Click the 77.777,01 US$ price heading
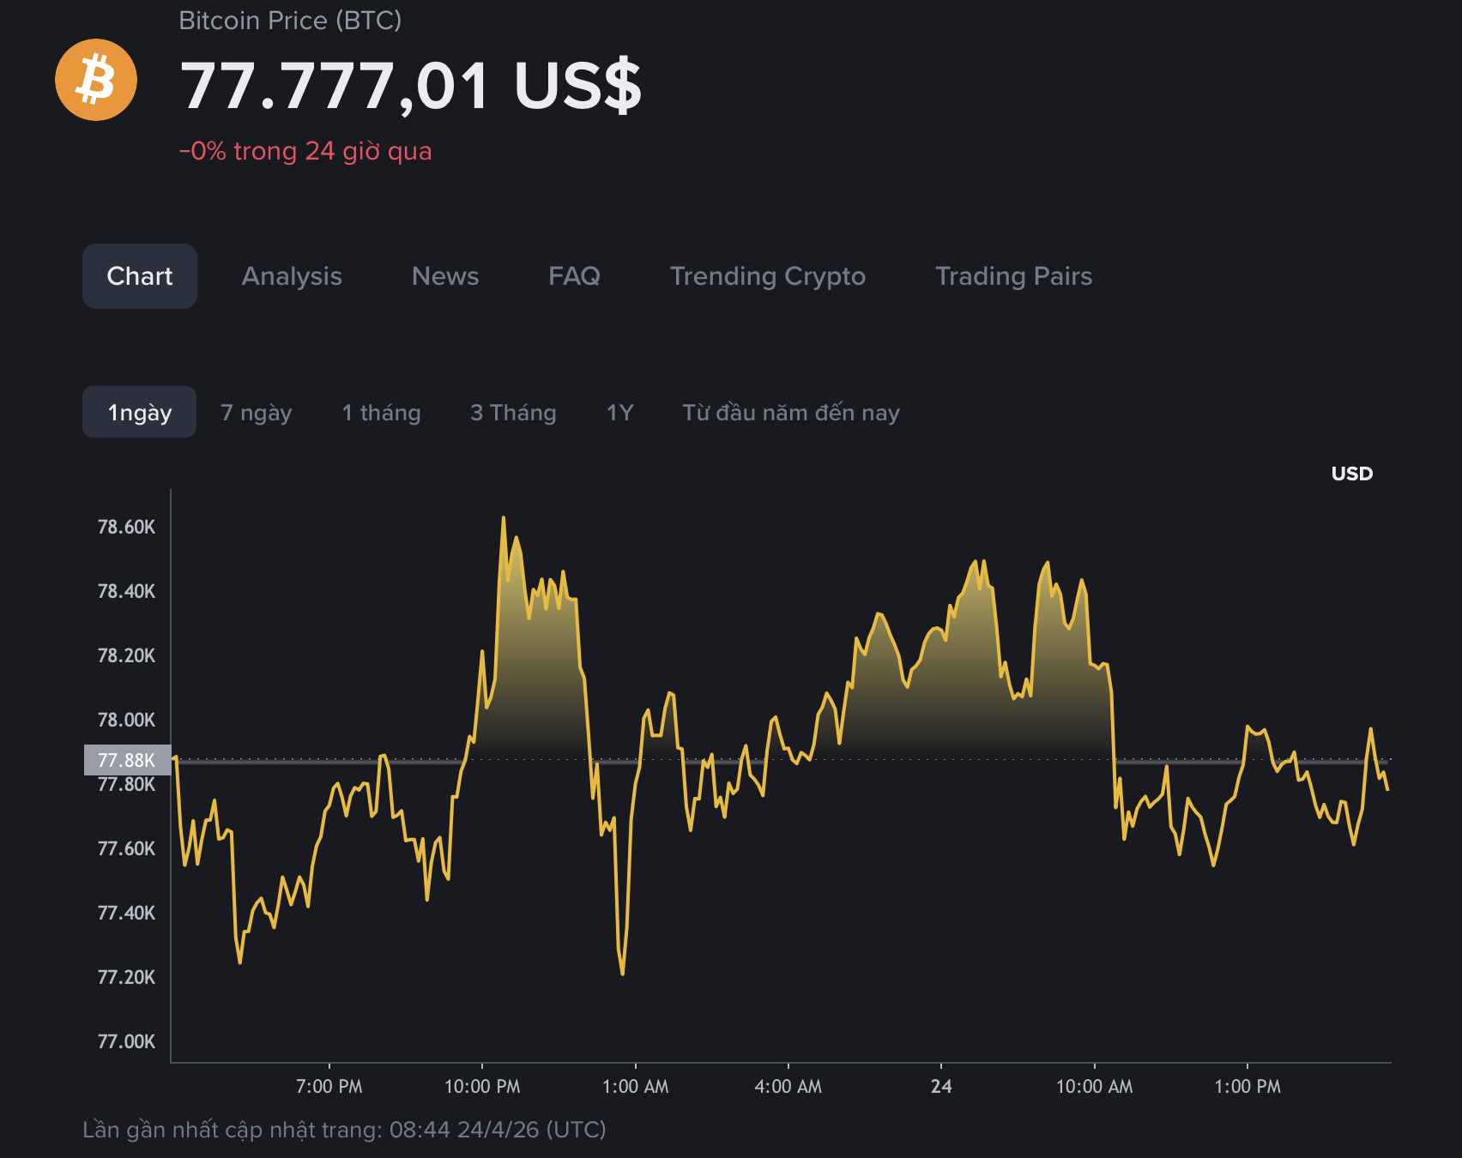 coord(414,86)
